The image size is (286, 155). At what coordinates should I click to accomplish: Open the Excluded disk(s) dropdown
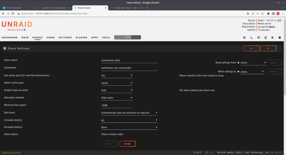[x=129, y=127]
